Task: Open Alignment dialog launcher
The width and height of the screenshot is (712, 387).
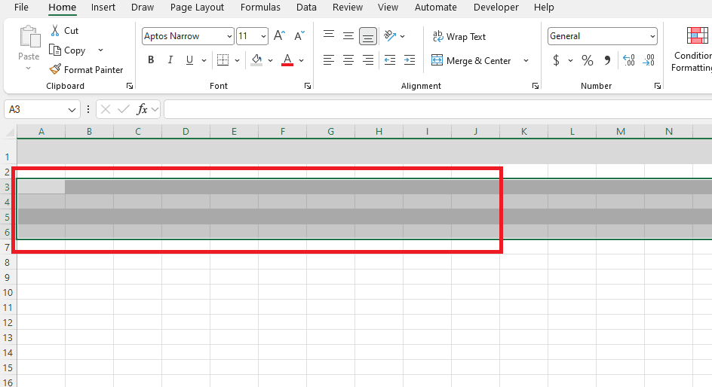Action: point(536,86)
